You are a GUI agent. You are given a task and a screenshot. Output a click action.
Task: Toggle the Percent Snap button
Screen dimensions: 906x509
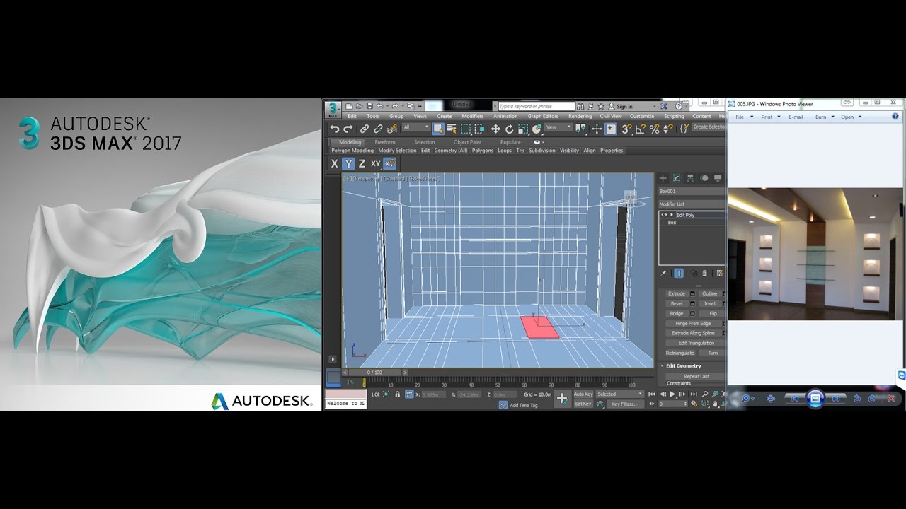(x=654, y=129)
